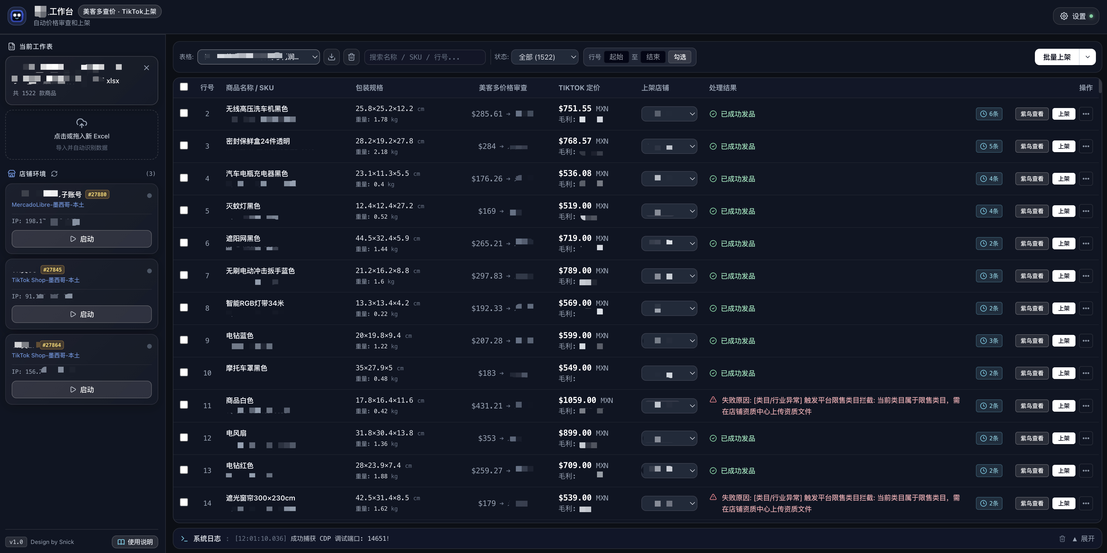Toggle select-all checkbox in table header

[184, 87]
